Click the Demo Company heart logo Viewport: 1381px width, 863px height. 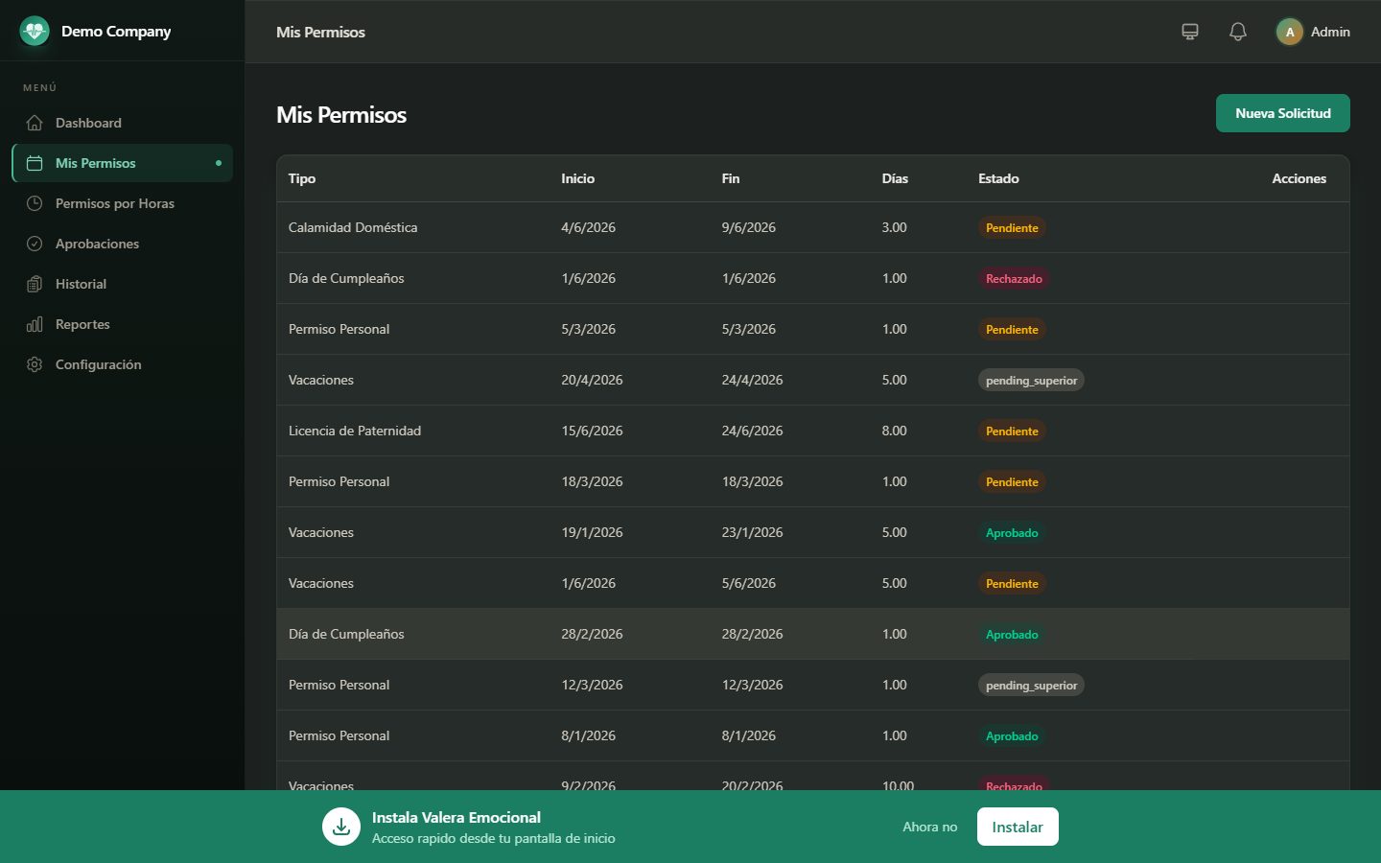click(35, 32)
